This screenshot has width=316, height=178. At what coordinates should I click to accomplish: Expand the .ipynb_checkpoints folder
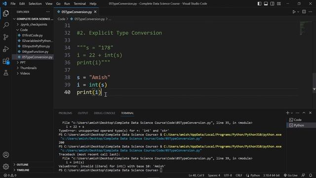pyautogui.click(x=33, y=24)
